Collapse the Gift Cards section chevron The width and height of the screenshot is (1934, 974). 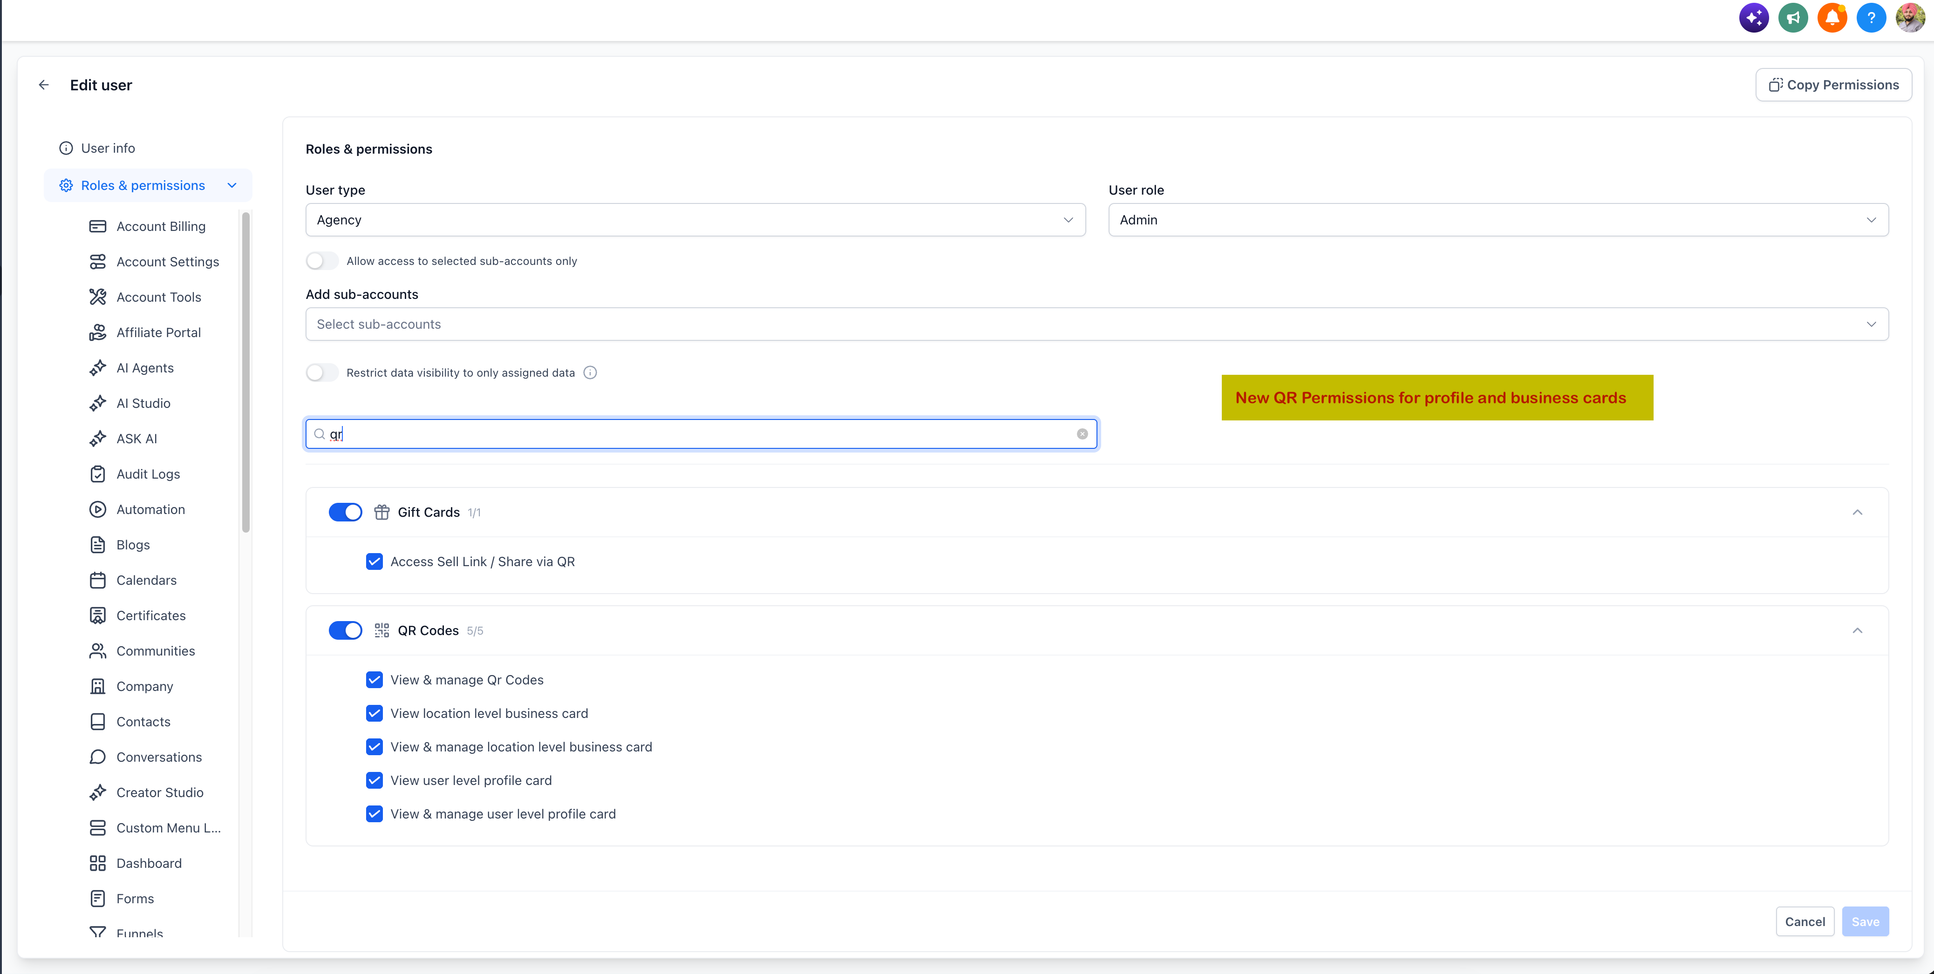point(1858,513)
